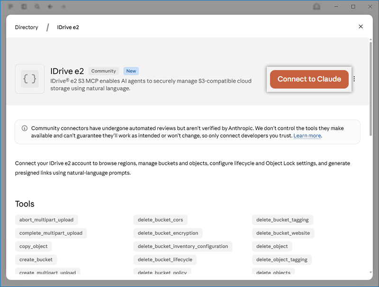Viewport: 379px width, 287px height.
Task: Go back to Directory breadcrumb
Action: (x=27, y=27)
